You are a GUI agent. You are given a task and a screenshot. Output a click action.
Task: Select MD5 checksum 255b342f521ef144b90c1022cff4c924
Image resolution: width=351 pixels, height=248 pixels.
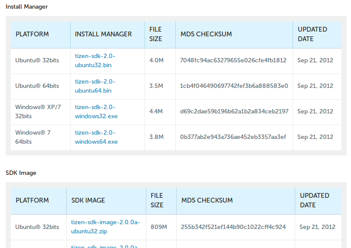(x=233, y=227)
